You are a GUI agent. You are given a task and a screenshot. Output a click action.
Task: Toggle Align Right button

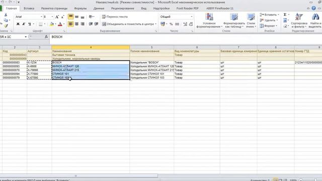tap(83, 24)
